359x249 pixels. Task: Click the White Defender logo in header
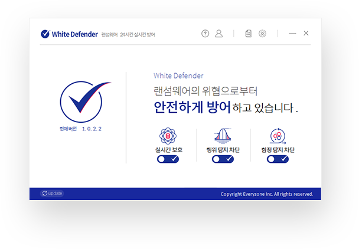click(69, 34)
